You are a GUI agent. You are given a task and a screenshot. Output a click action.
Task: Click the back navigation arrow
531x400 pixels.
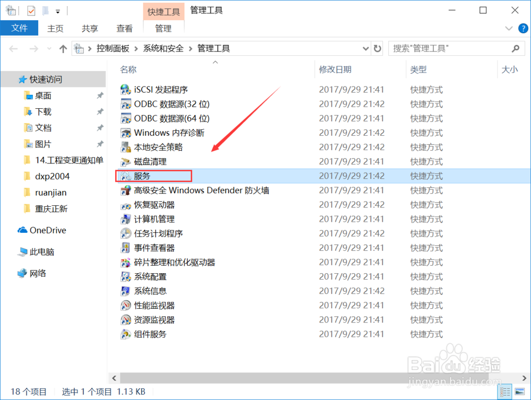13,48
